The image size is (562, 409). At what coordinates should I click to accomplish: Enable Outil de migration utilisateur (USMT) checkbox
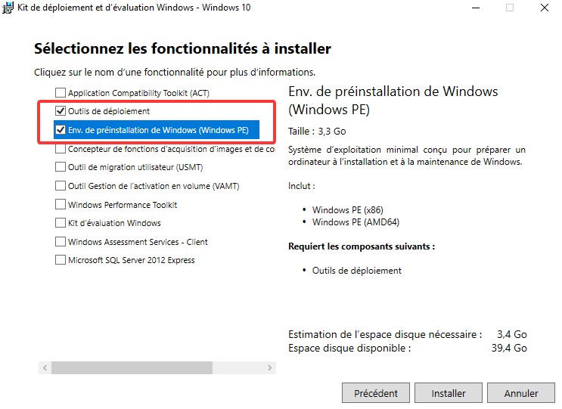61,167
